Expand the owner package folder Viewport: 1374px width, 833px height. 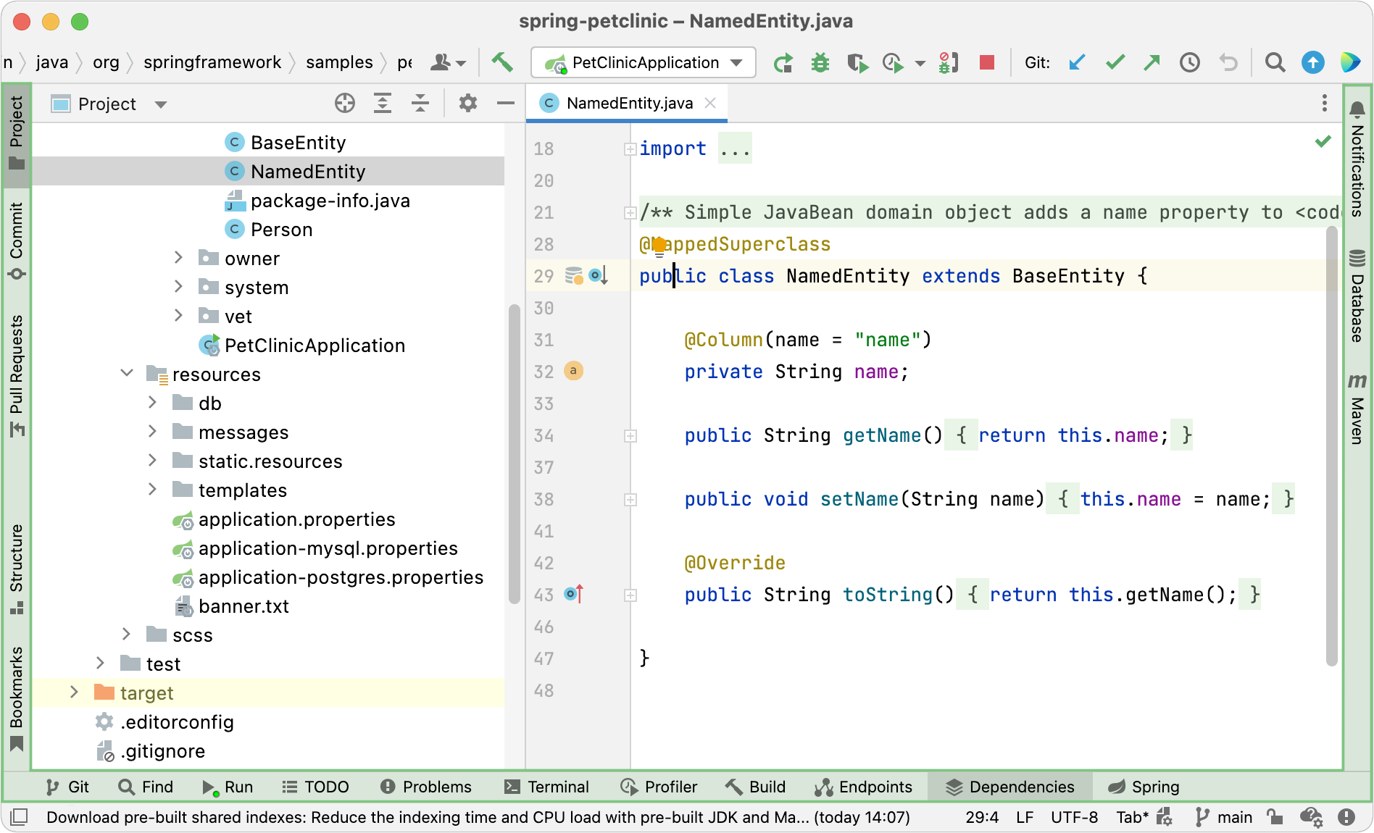[x=178, y=258]
